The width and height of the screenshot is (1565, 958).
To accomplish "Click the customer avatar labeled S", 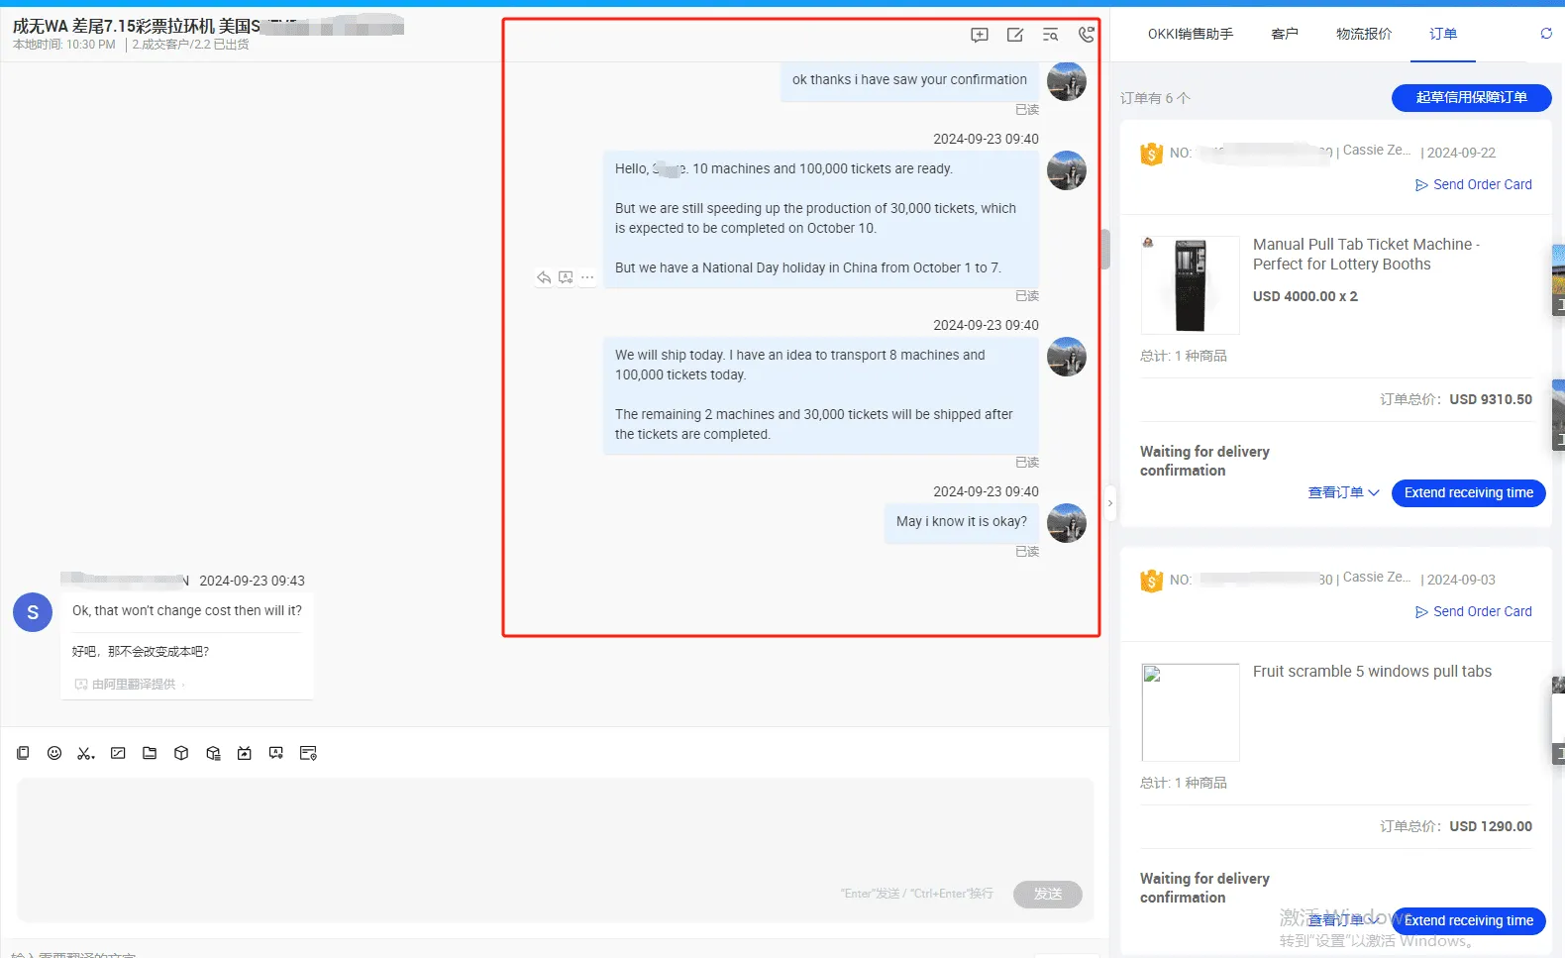I will click(x=33, y=612).
